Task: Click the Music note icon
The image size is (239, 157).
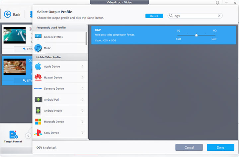Action: [x=38, y=48]
